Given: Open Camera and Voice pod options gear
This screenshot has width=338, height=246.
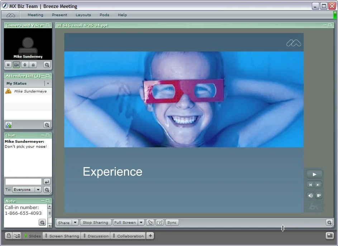Looking at the screenshot, I should point(47,65).
